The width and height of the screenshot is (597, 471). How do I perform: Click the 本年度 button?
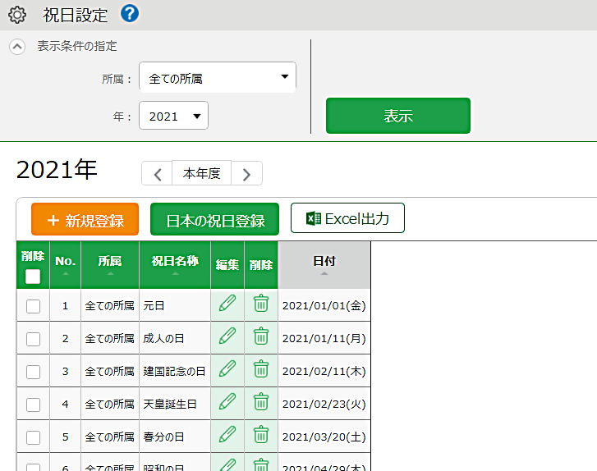click(202, 173)
